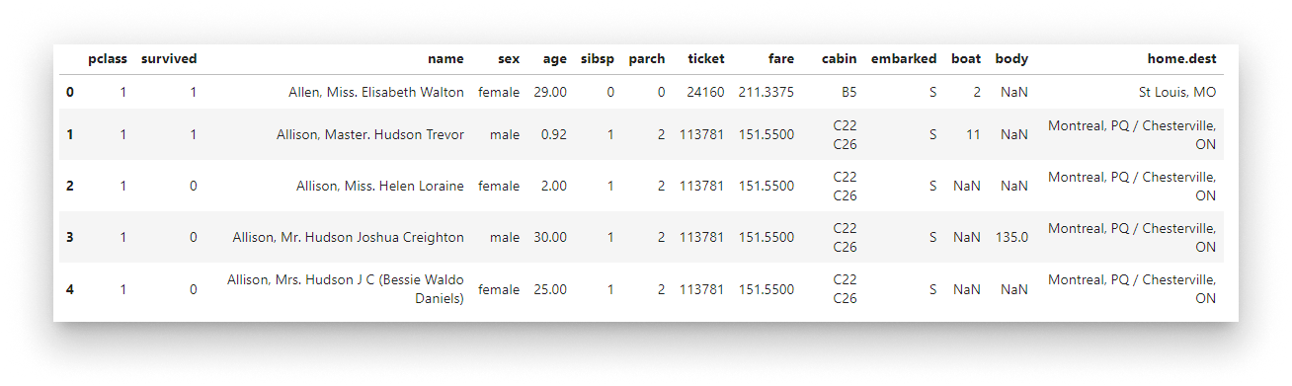Click the 'age' column header
This screenshot has width=1292, height=386.
point(555,59)
